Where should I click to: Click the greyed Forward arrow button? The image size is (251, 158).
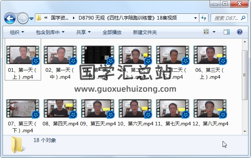[x=23, y=18]
